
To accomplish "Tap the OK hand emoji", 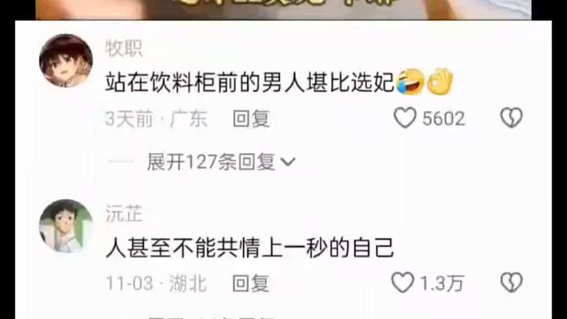I will [x=439, y=82].
